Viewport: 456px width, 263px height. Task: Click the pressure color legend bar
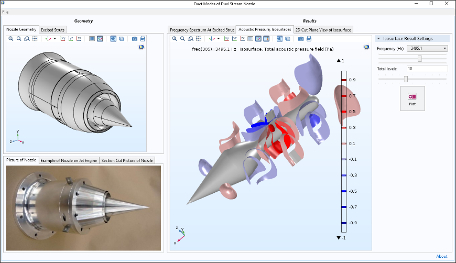pyautogui.click(x=344, y=151)
